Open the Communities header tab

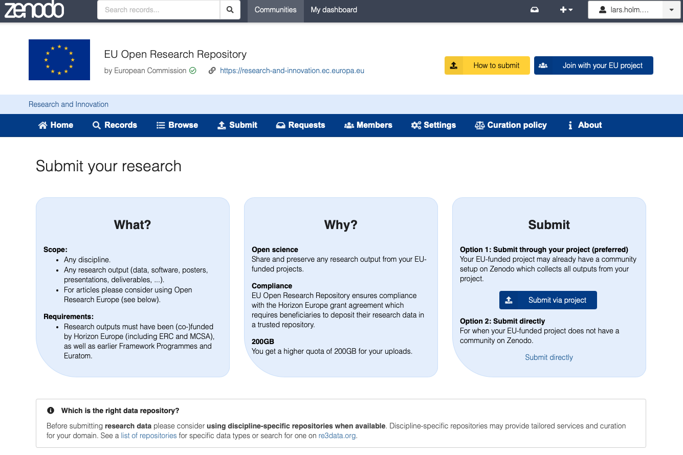[x=275, y=10]
